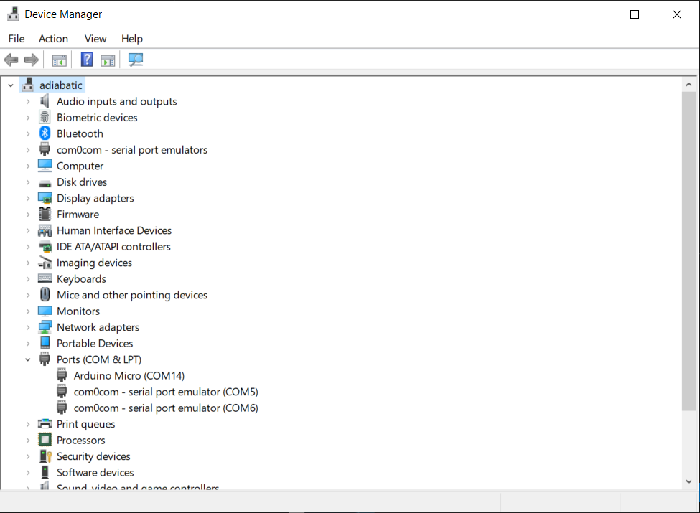Select the adiabatic computer root label
The image size is (700, 513).
(x=61, y=85)
